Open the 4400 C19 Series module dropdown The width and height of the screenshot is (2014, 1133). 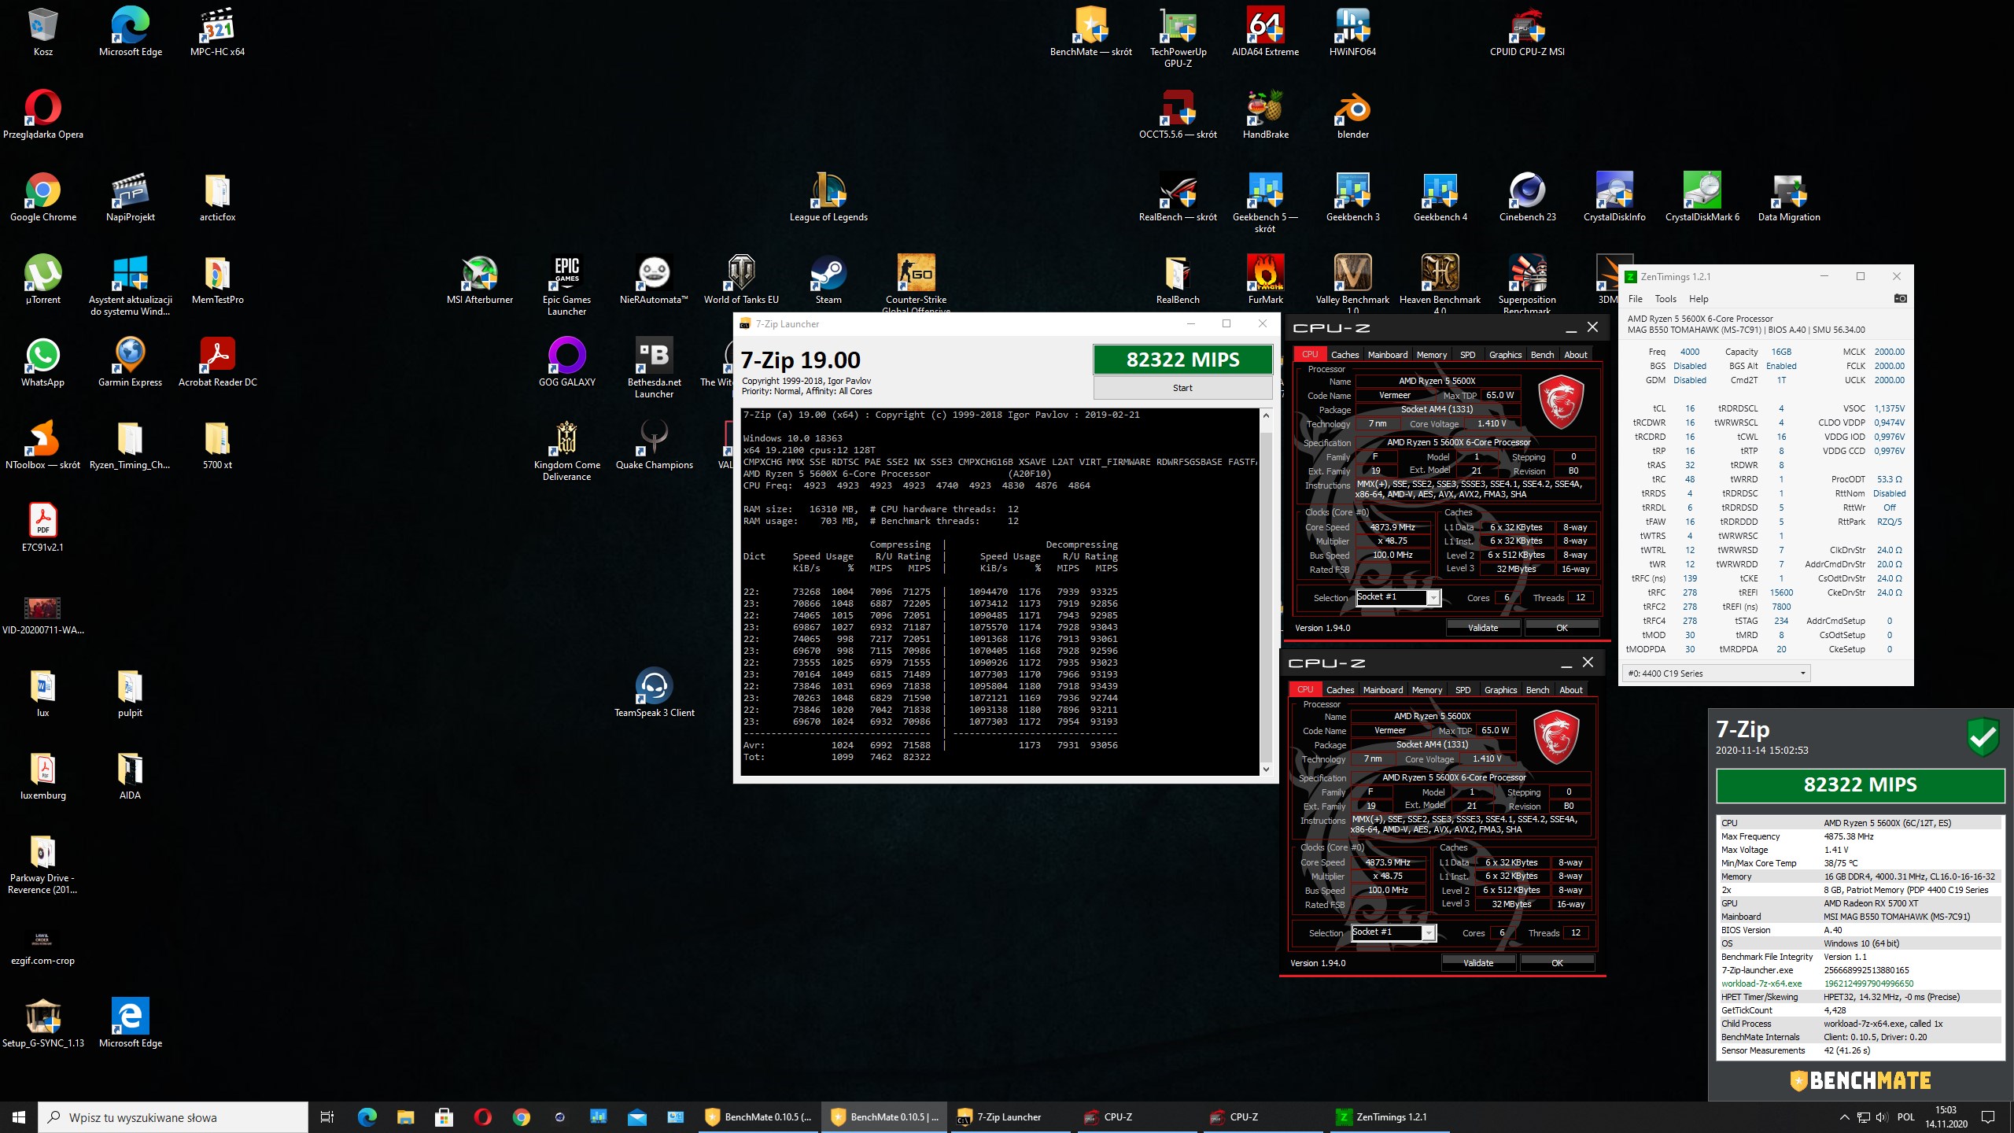click(x=1716, y=674)
